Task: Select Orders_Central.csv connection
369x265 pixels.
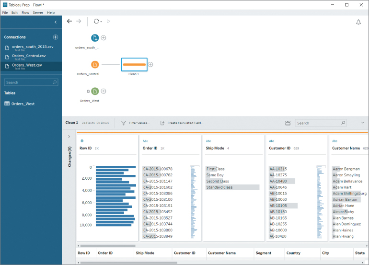Action: point(31,57)
